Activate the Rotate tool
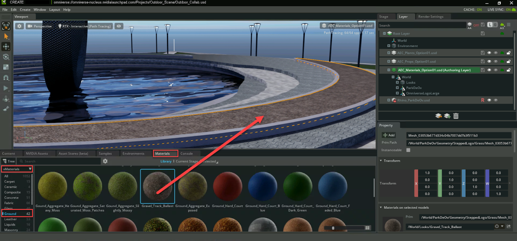 pyautogui.click(x=6, y=57)
